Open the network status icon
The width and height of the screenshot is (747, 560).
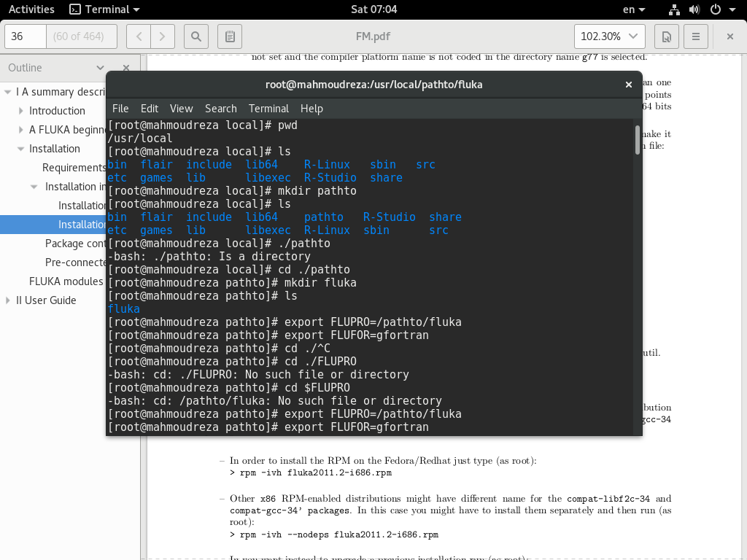click(x=674, y=9)
